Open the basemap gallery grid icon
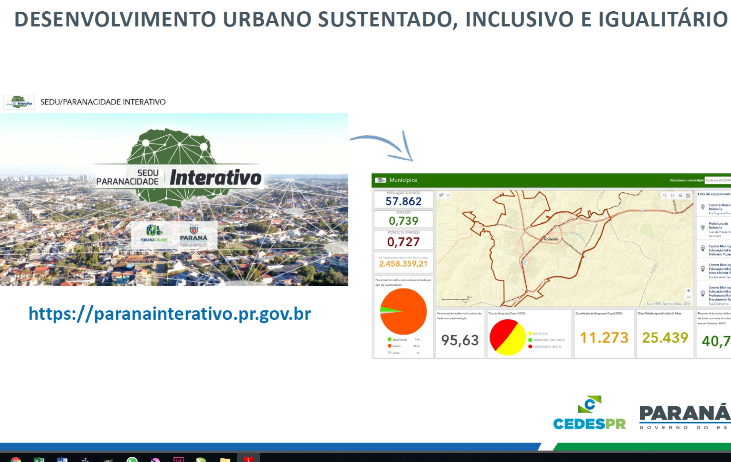This screenshot has height=462, width=731. [688, 195]
